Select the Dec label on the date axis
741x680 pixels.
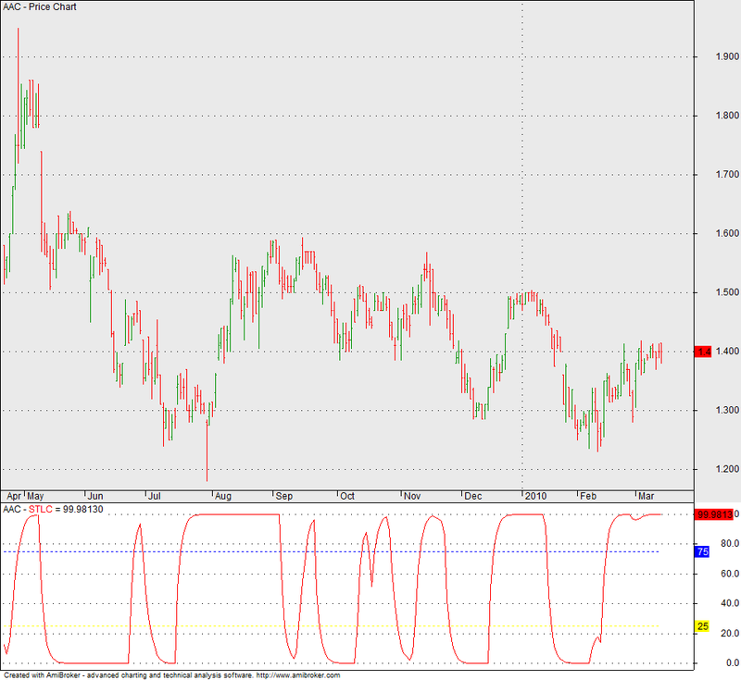point(473,496)
